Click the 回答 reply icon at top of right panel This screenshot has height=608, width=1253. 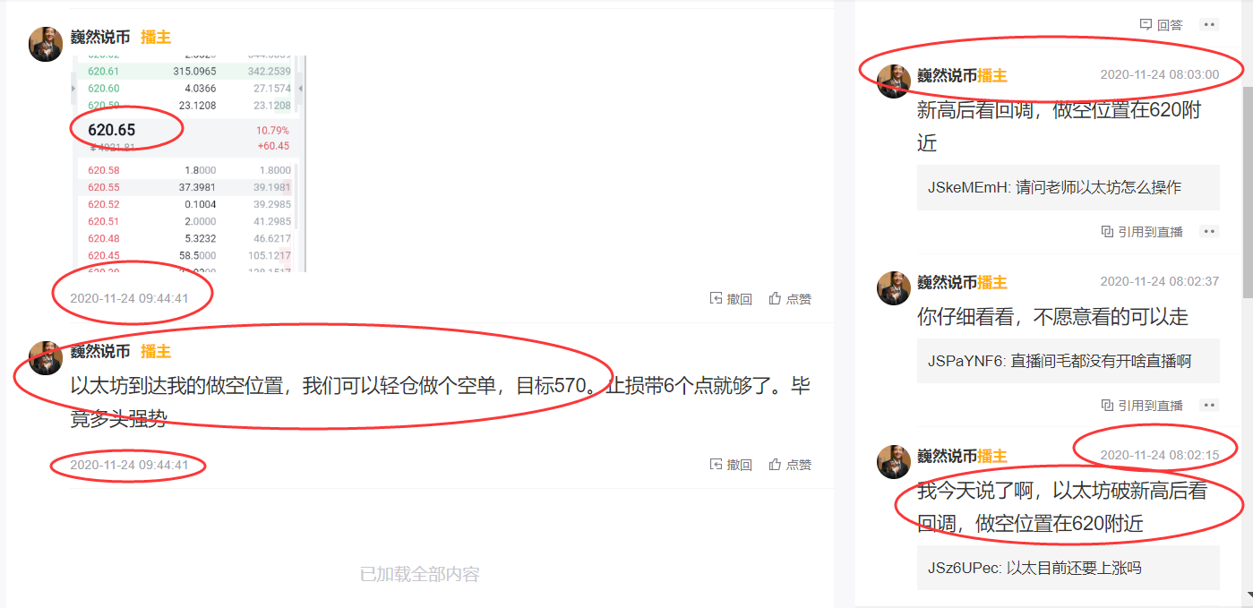(1146, 24)
